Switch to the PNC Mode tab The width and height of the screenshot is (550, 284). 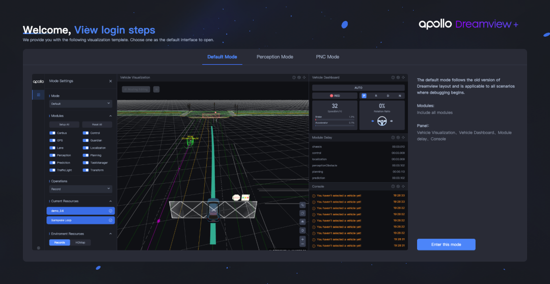(327, 57)
